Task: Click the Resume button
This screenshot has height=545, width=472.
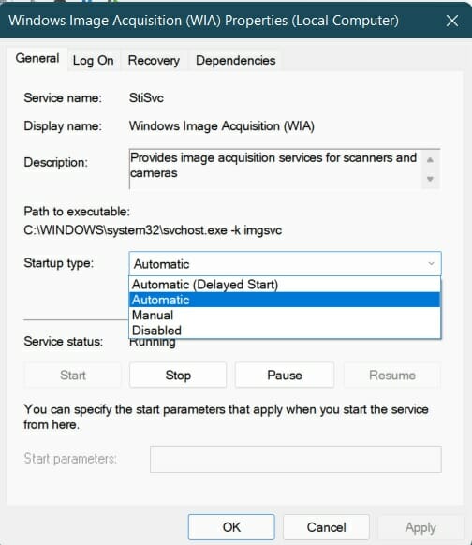Action: [392, 375]
